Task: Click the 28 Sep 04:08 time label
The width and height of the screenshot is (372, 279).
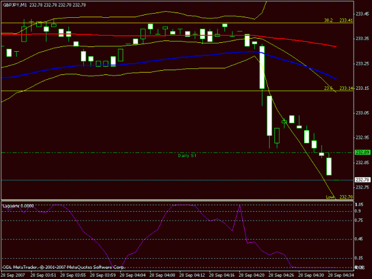Action: click(x=162, y=275)
